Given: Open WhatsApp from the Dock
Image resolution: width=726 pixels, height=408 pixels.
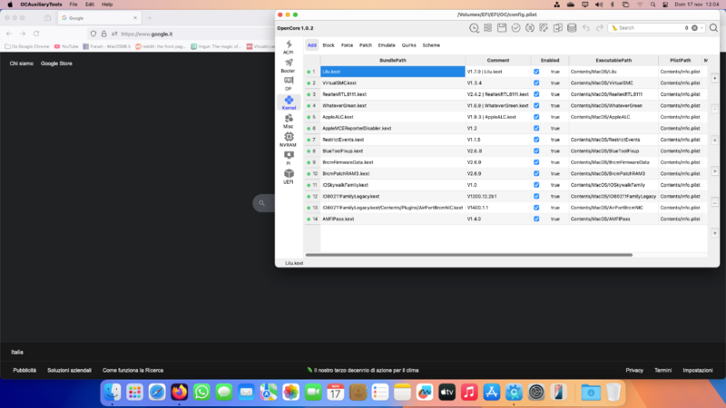Looking at the screenshot, I should tap(201, 393).
